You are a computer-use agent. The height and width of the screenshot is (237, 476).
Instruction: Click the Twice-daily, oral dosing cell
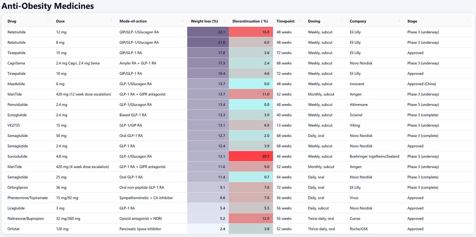(x=321, y=218)
